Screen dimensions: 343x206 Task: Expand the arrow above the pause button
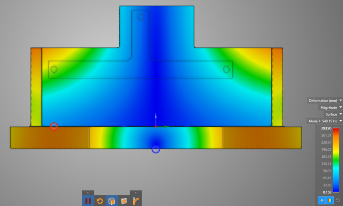(x=88, y=193)
